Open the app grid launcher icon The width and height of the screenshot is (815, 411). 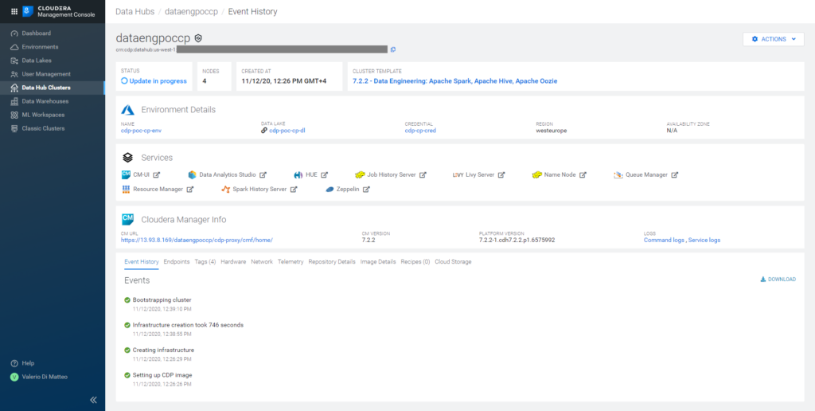(x=14, y=11)
